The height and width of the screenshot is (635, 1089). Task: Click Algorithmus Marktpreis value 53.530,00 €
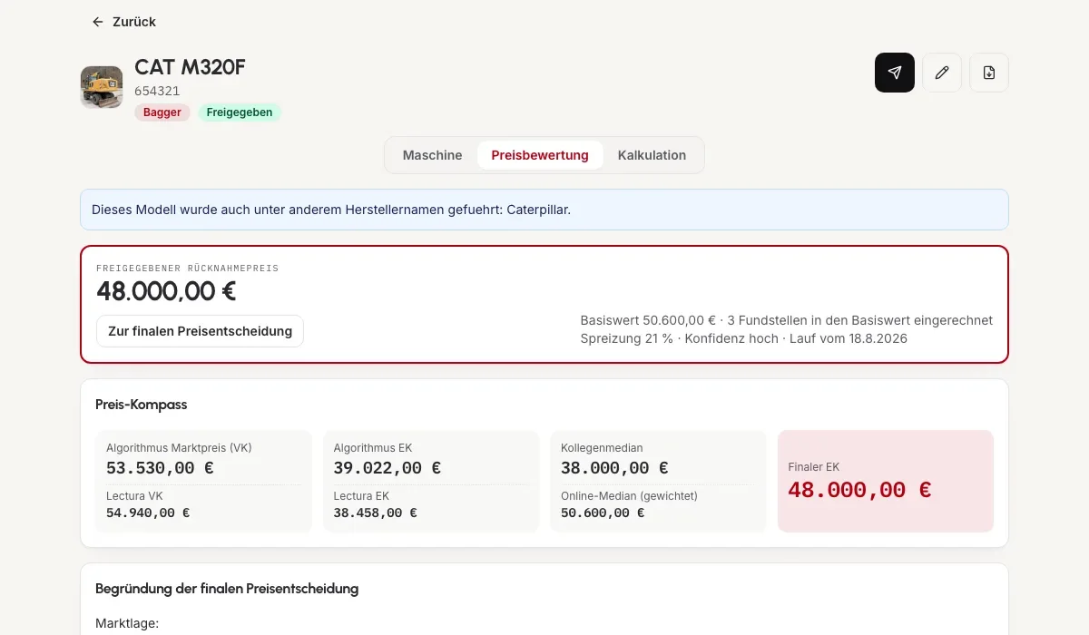tap(160, 468)
